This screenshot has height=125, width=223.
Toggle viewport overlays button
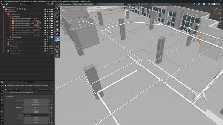pos(204,4)
